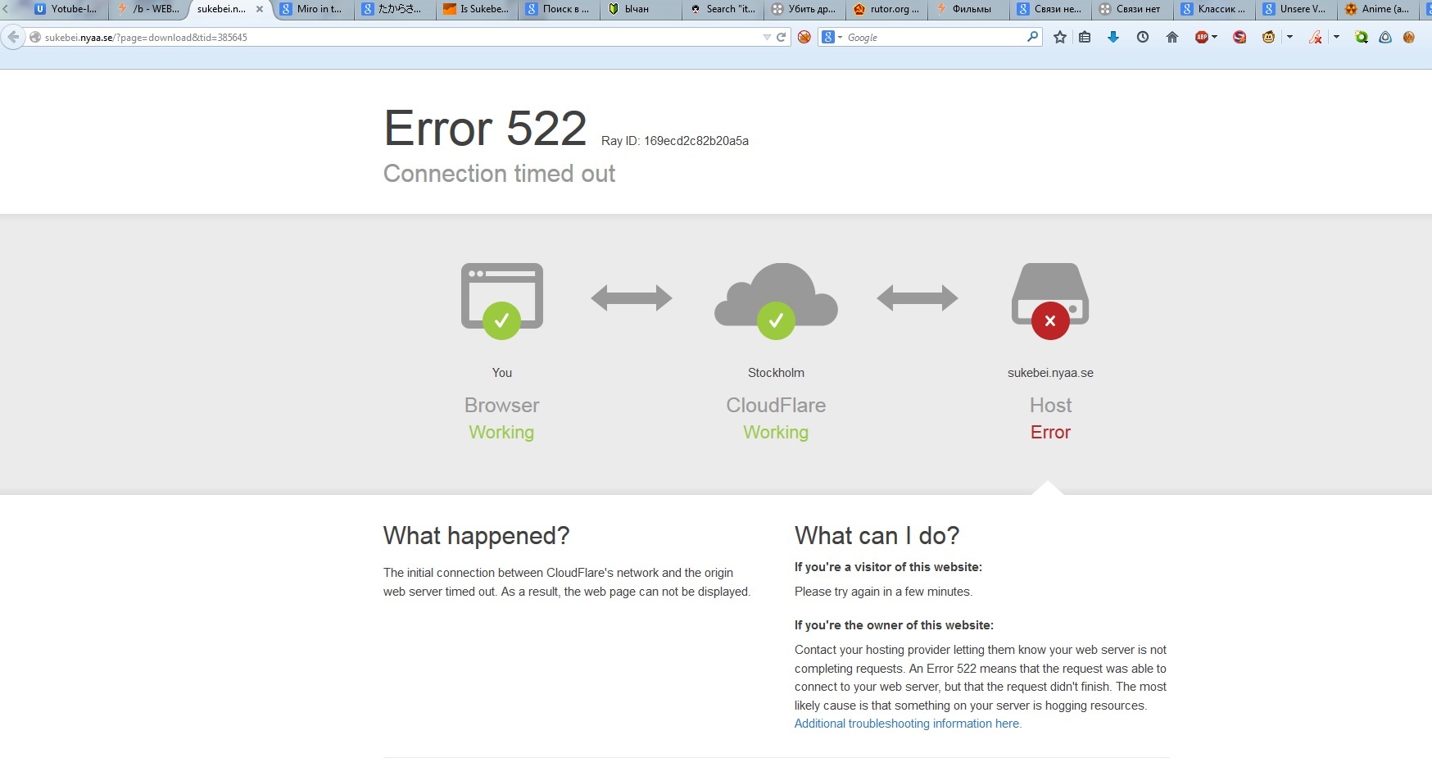Click the search magnifier icon
The height and width of the screenshot is (767, 1432).
coord(1032,37)
